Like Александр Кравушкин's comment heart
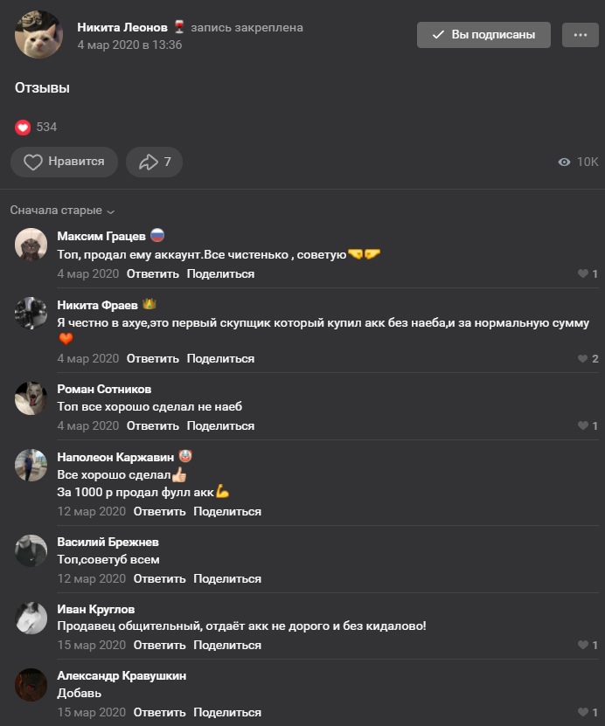 pyautogui.click(x=583, y=713)
